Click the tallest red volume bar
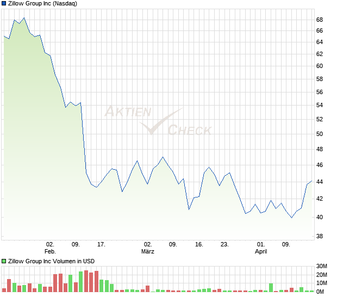The width and height of the screenshot is (337, 297). 86,281
